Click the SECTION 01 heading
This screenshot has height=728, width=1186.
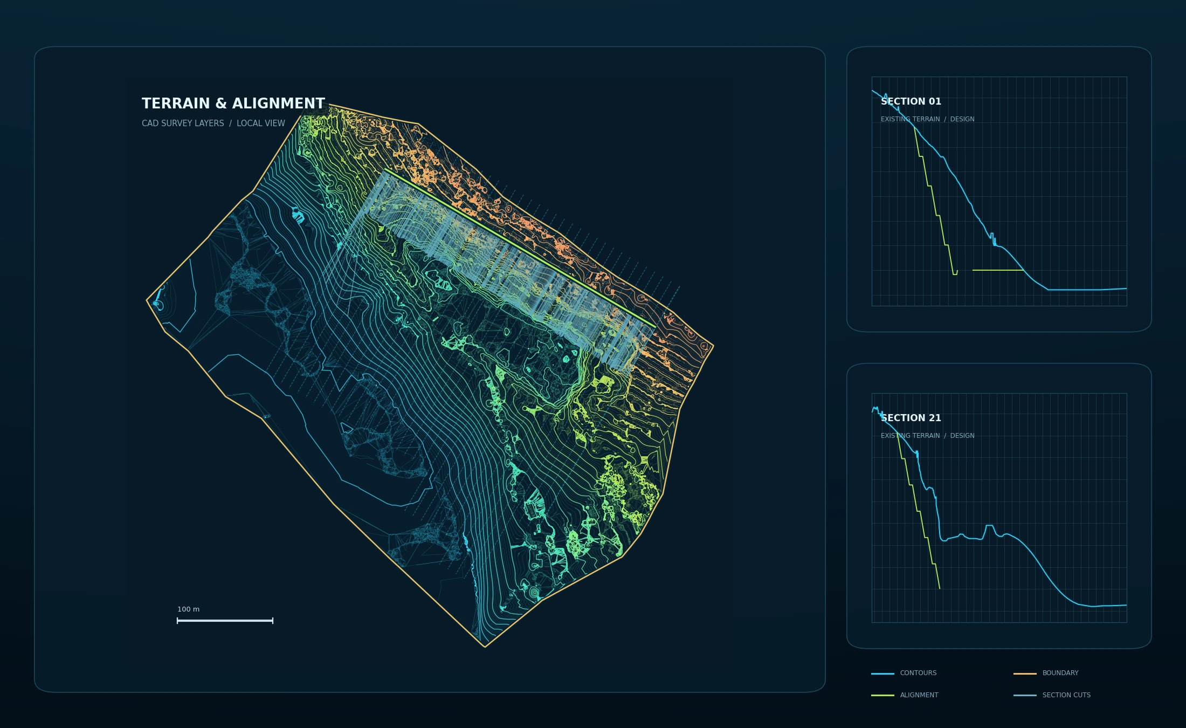911,101
